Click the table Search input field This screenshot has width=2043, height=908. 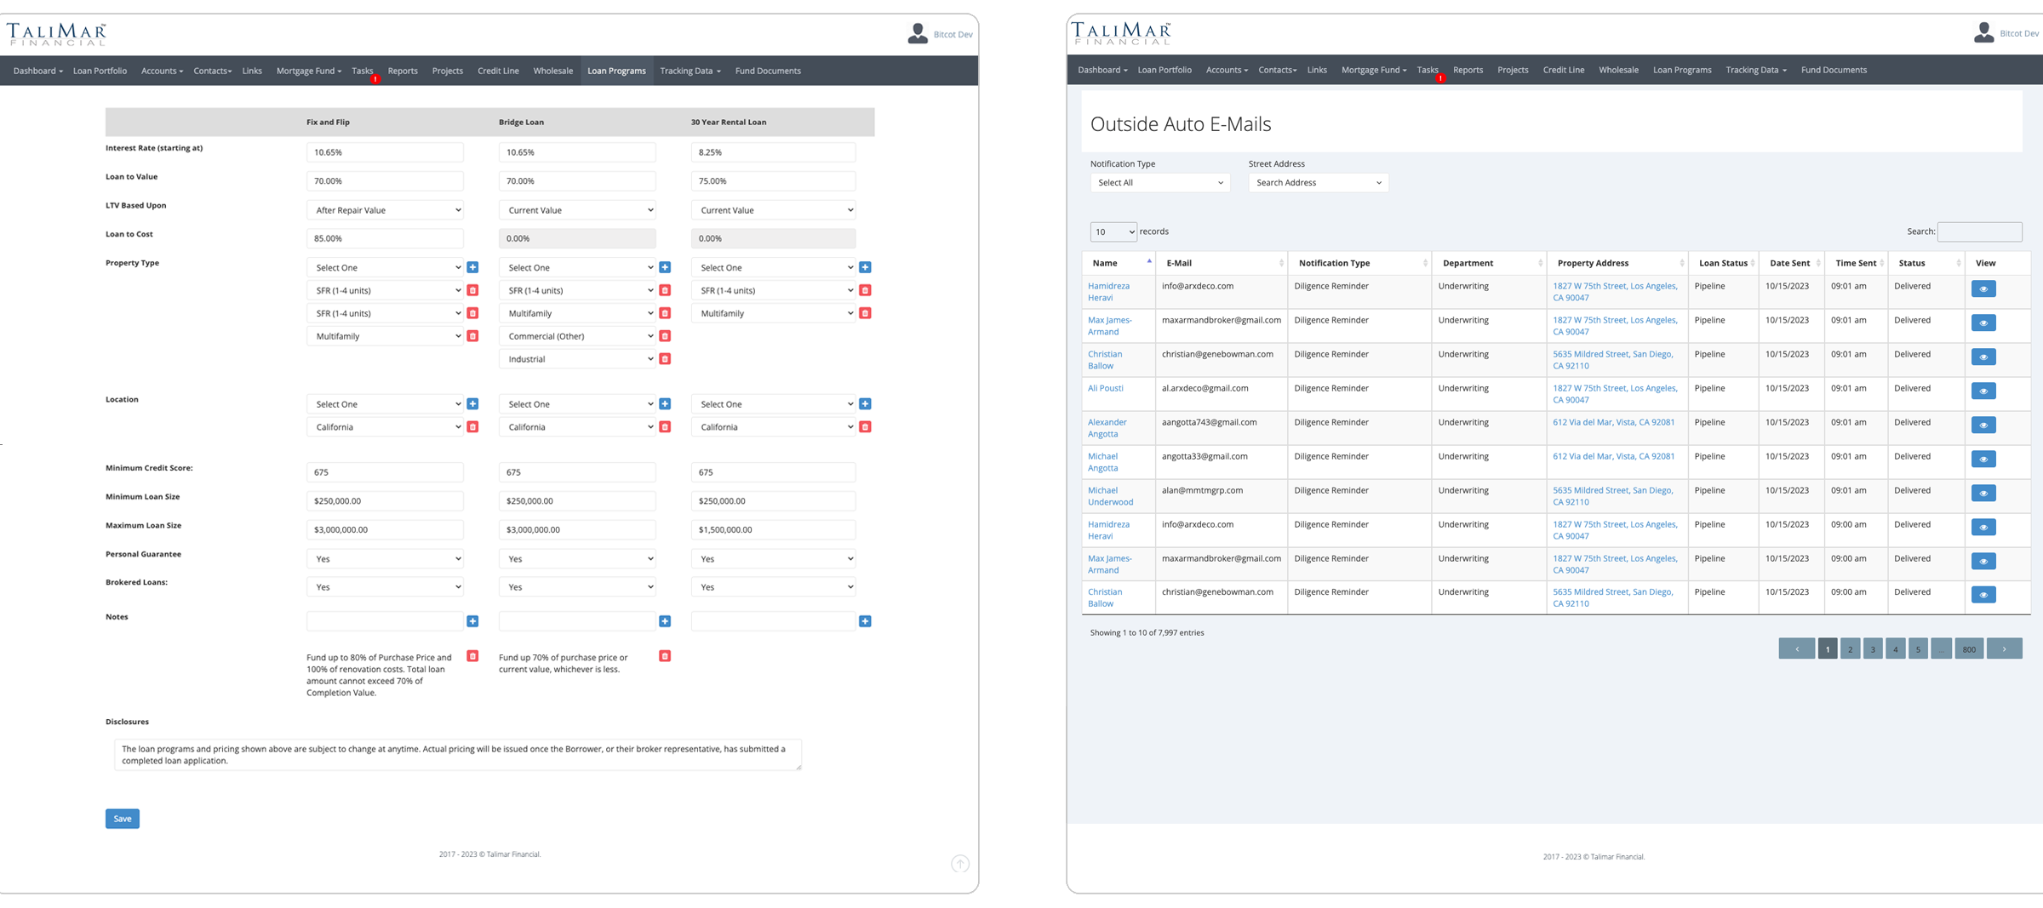[x=1979, y=231]
